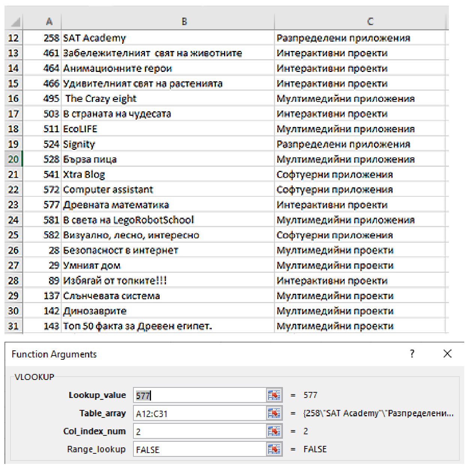Select row 12 header

coord(13,38)
